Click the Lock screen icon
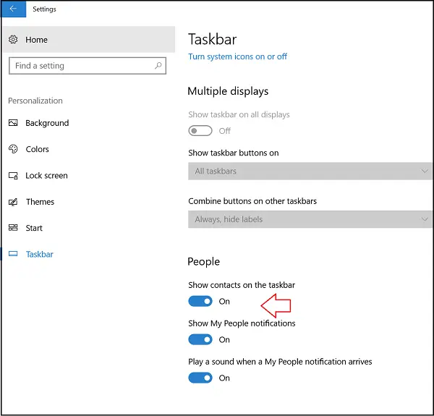This screenshot has width=434, height=416. coord(13,176)
